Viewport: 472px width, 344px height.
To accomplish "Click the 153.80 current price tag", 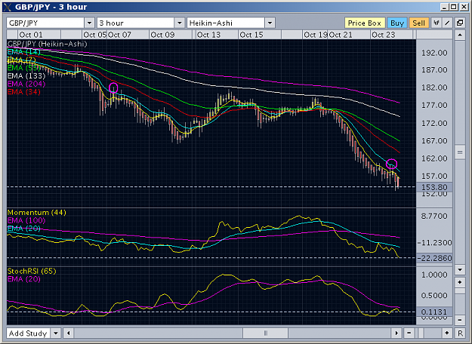I will click(x=434, y=187).
